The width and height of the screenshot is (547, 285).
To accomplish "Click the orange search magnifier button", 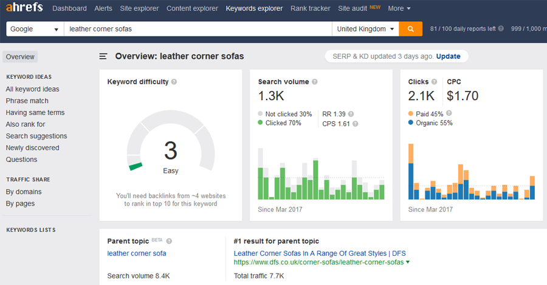I will 411,29.
